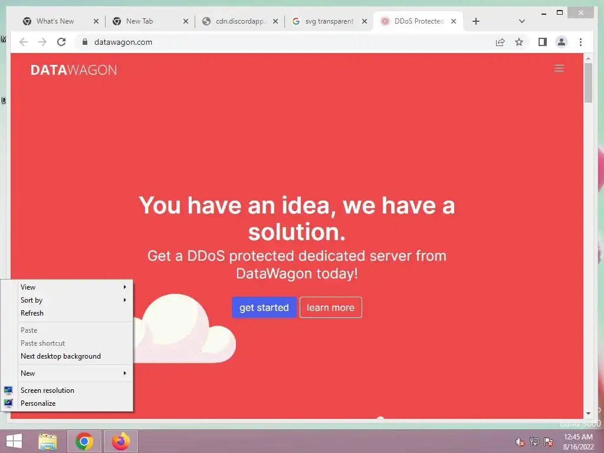Close the DDoS Protected tab
This screenshot has width=604, height=453.
pyautogui.click(x=454, y=21)
